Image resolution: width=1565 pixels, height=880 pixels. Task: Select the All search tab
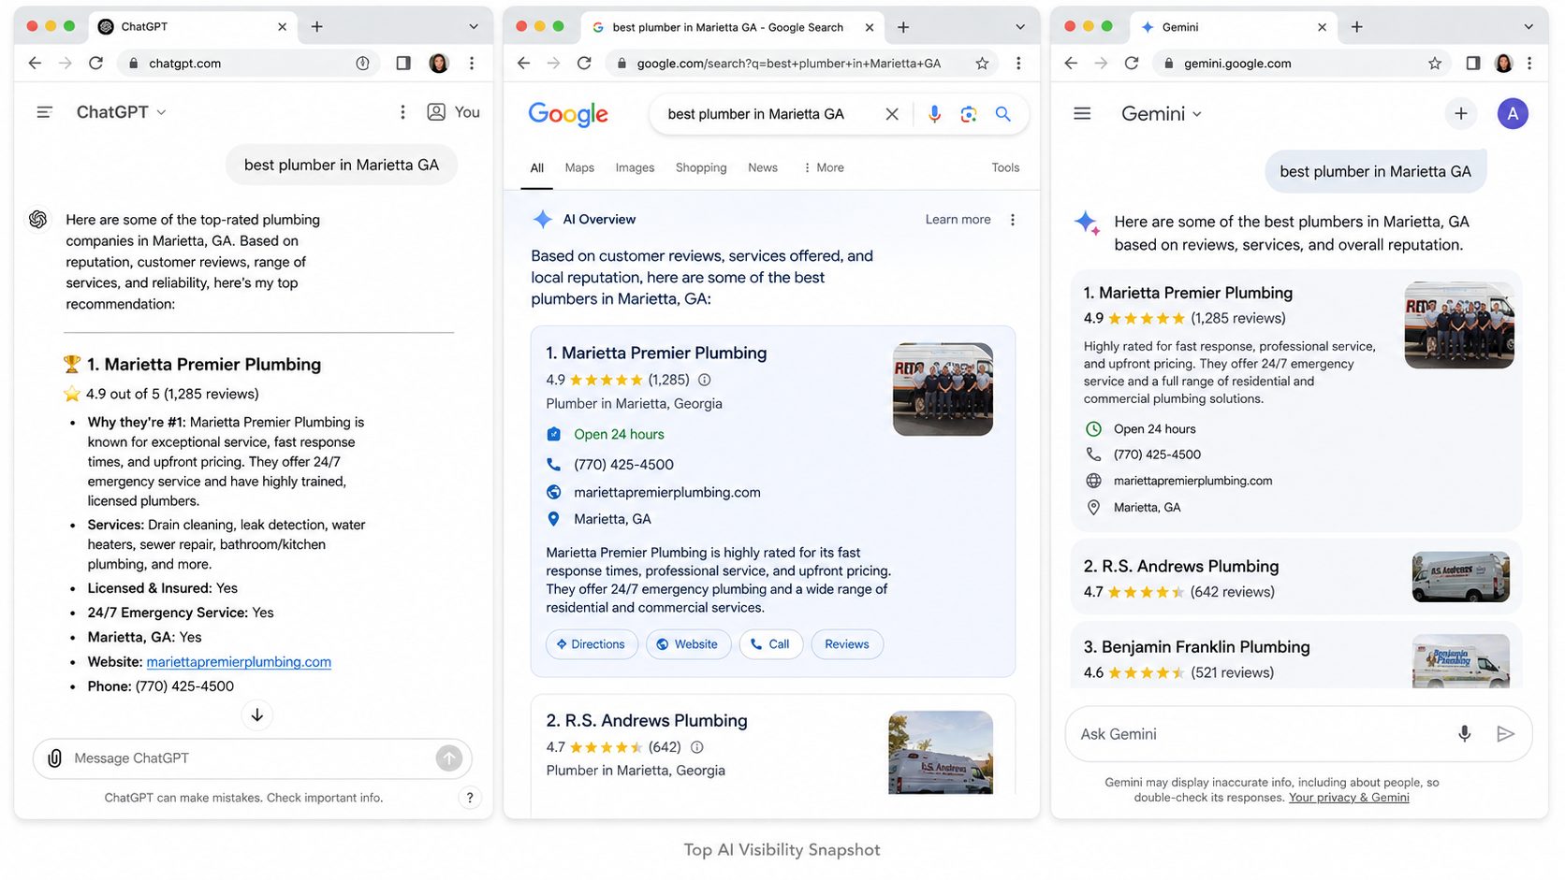click(537, 168)
